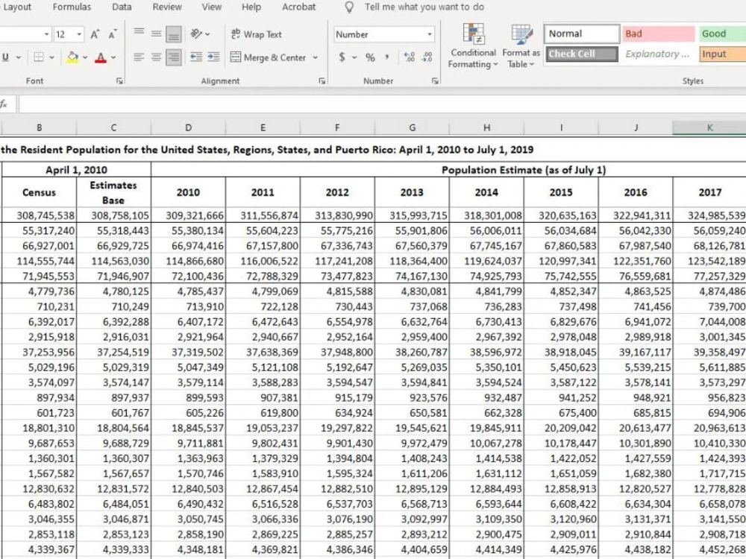Apply cell borders icon
The width and height of the screenshot is (746, 559).
39,57
